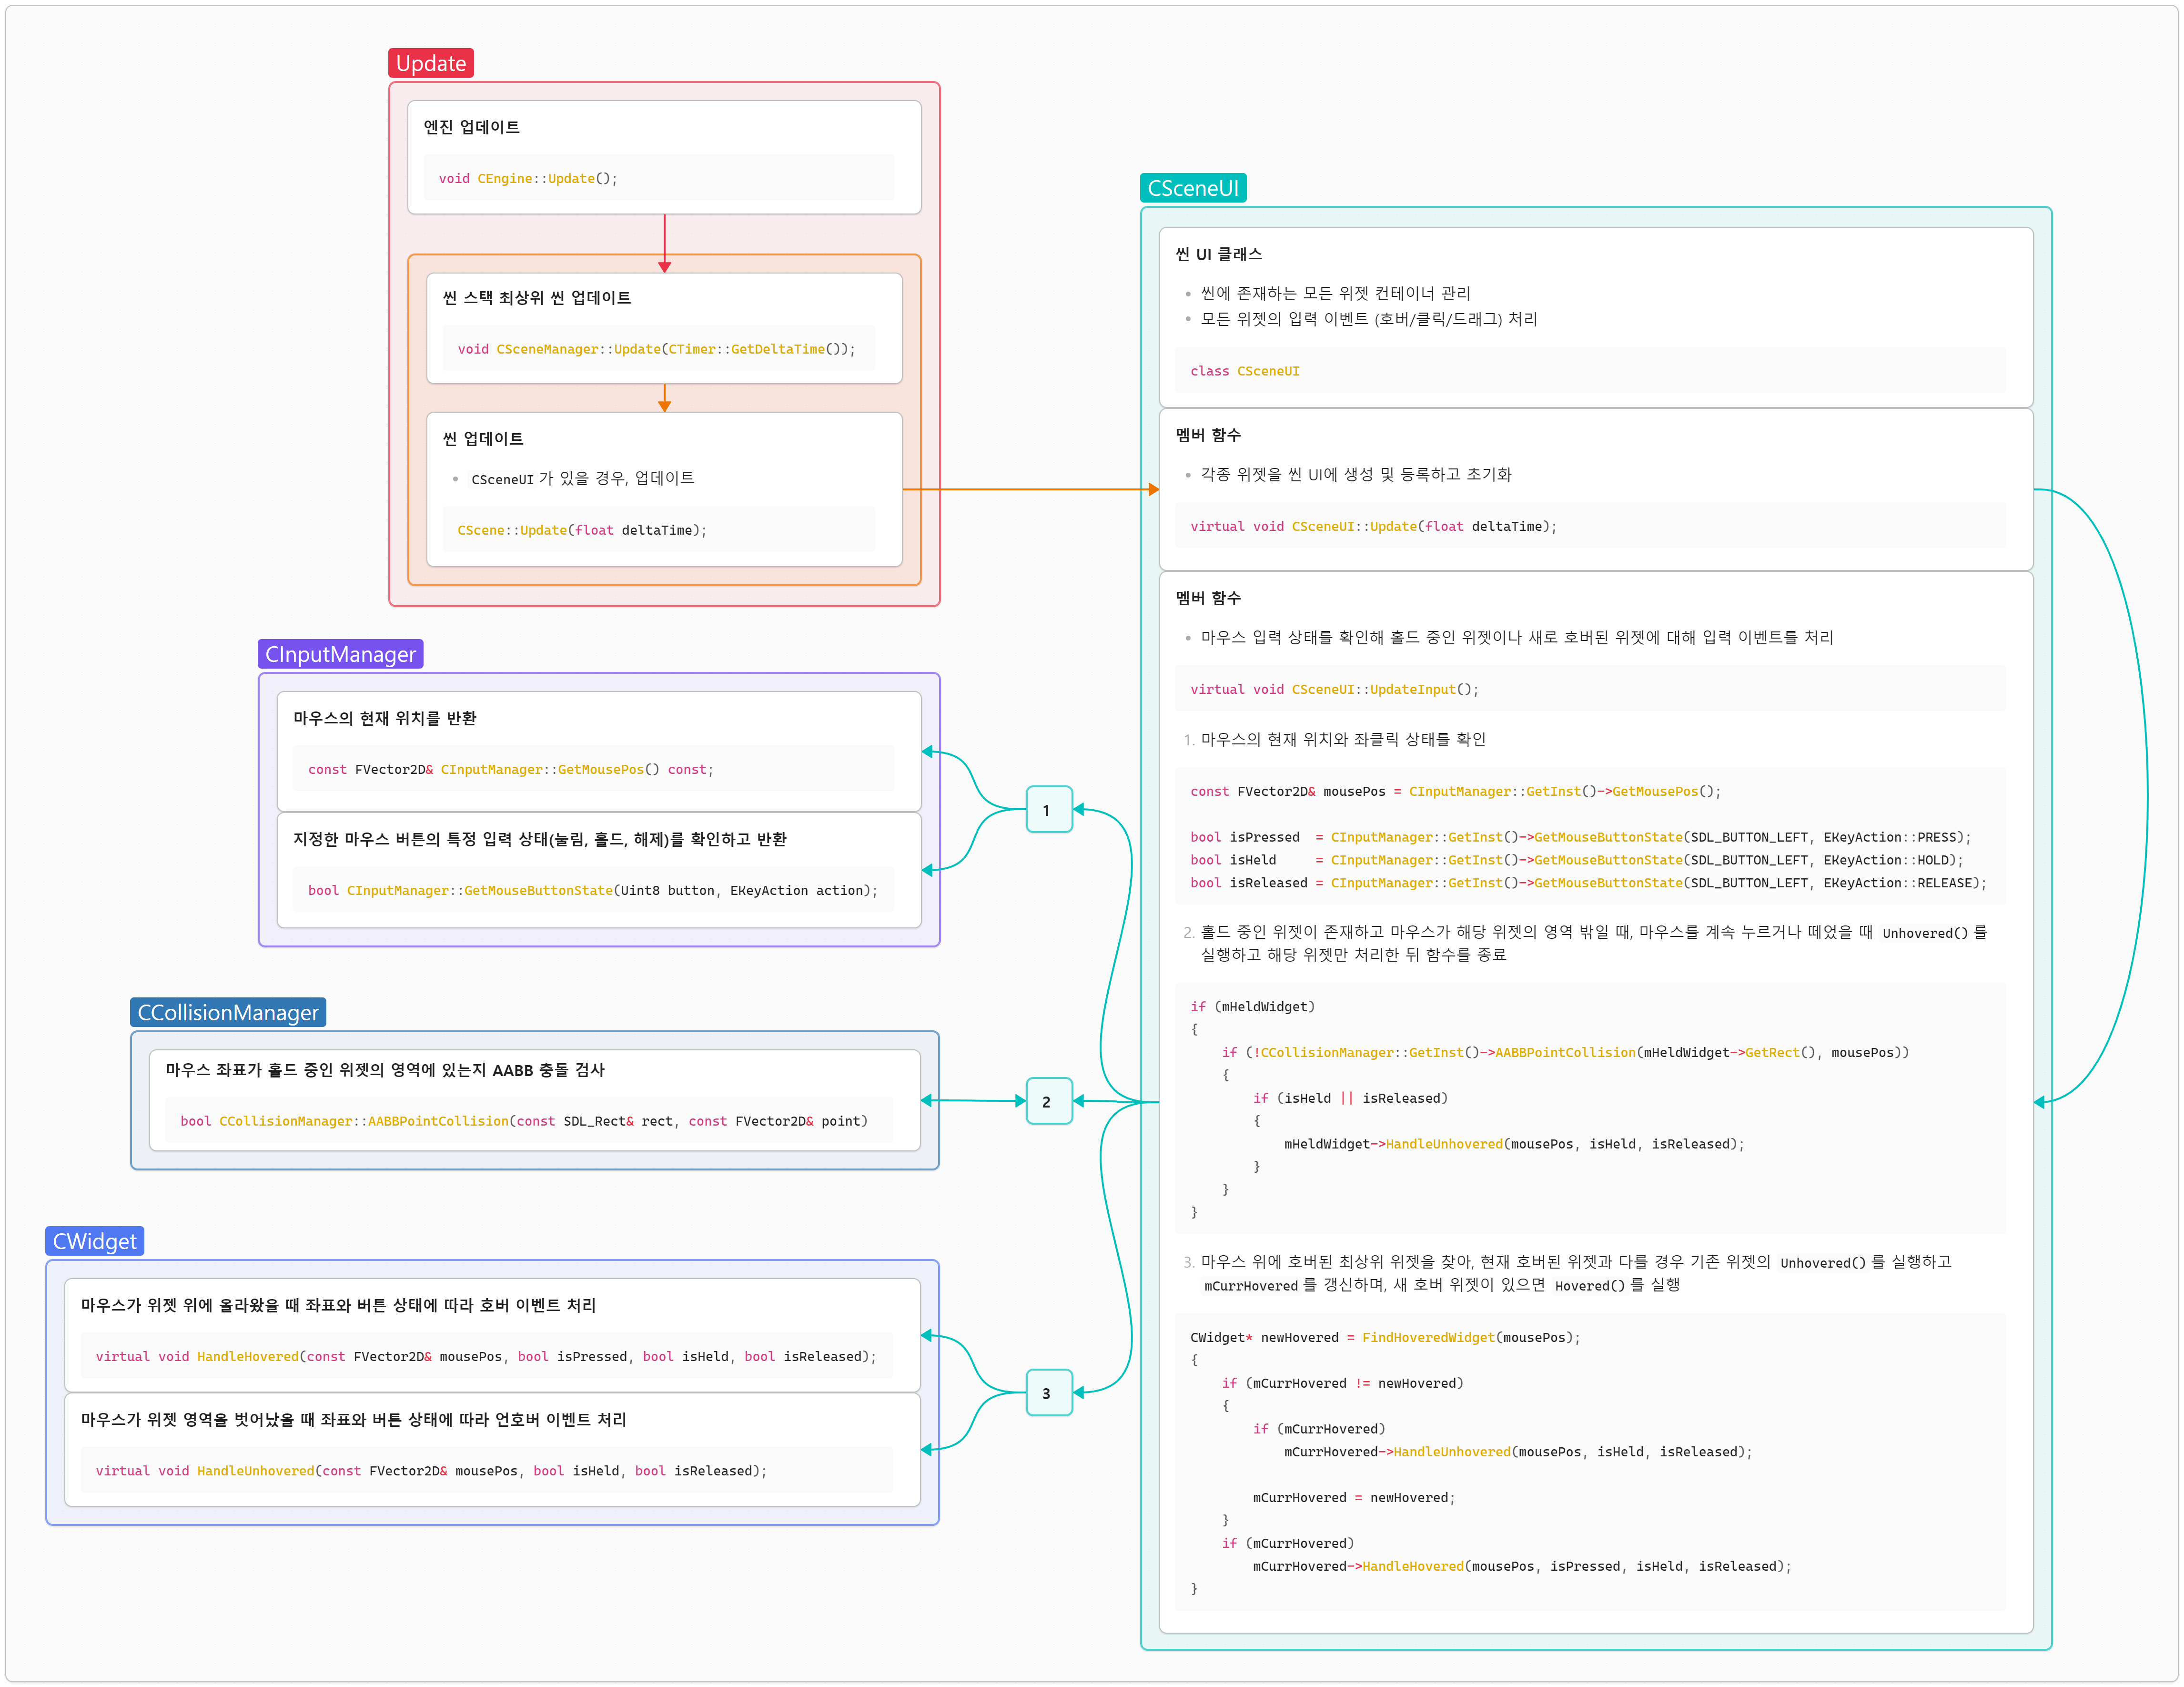Viewport: 2184px width, 1687px height.
Task: Select the red Update group label
Action: click(x=431, y=63)
